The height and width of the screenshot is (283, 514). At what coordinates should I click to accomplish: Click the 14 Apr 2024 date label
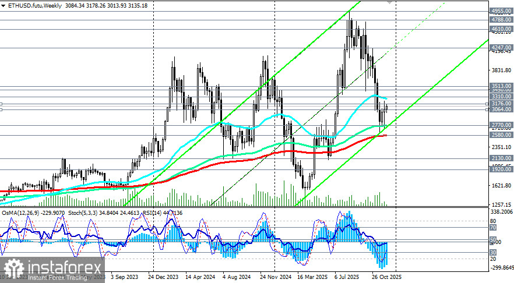(x=200, y=277)
